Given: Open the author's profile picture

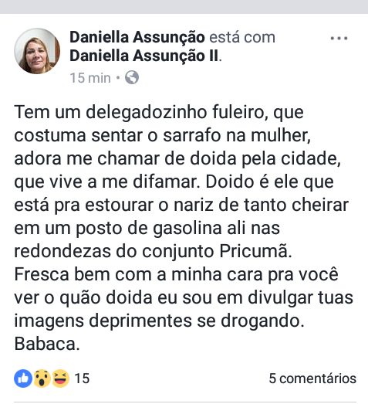Looking at the screenshot, I should [37, 51].
